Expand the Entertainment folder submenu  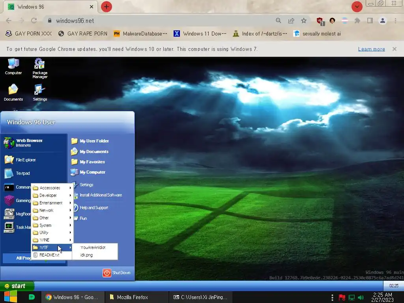52,203
